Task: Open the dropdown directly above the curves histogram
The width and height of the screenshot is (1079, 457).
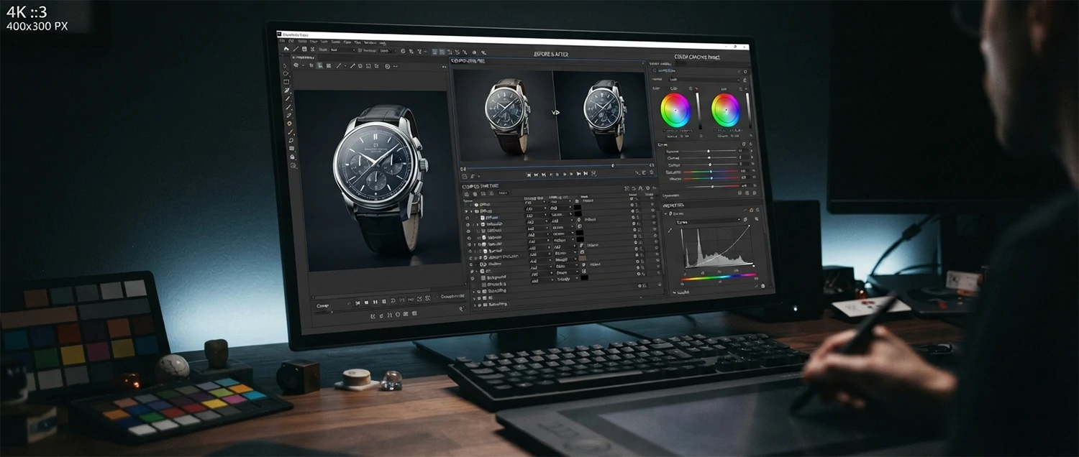Action: pos(709,220)
